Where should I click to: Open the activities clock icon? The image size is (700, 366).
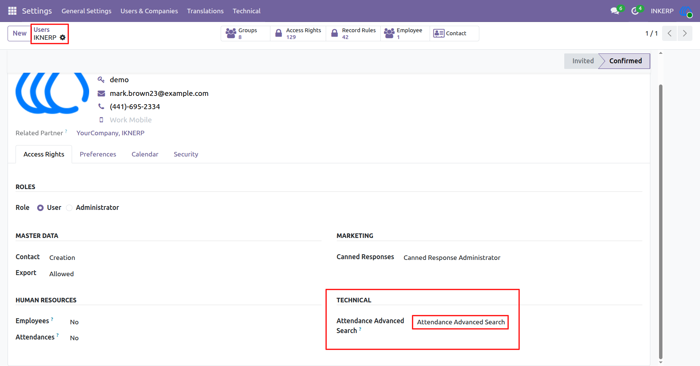tap(635, 11)
